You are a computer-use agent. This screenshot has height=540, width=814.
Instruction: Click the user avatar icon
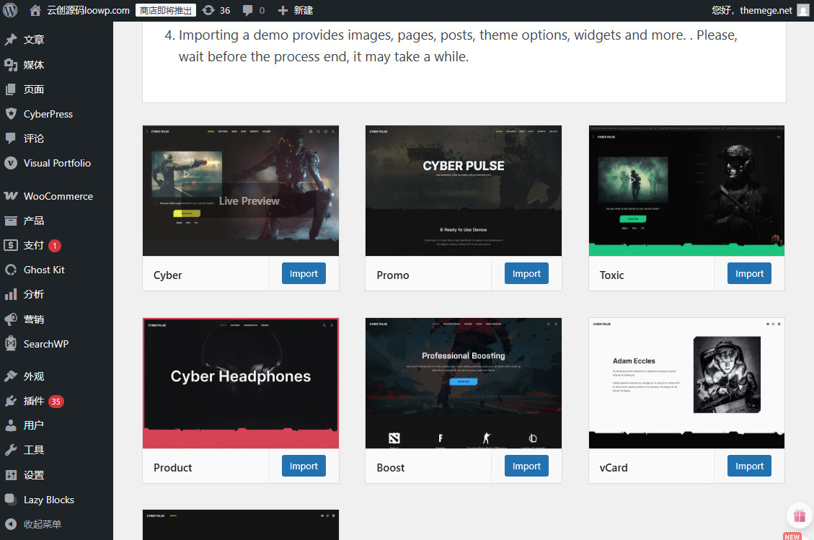click(803, 10)
